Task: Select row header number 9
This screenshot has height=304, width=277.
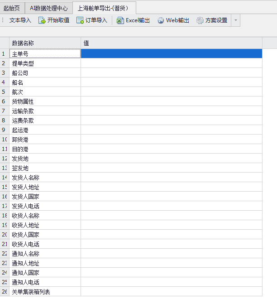Action: pyautogui.click(x=5, y=130)
